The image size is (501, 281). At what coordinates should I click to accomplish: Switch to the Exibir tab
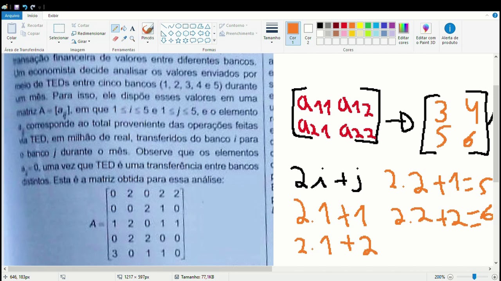pos(53,16)
